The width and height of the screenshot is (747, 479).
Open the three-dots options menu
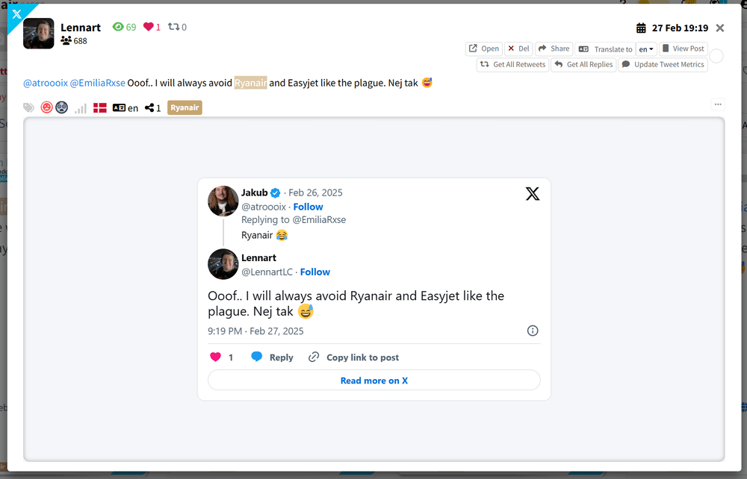(x=718, y=104)
